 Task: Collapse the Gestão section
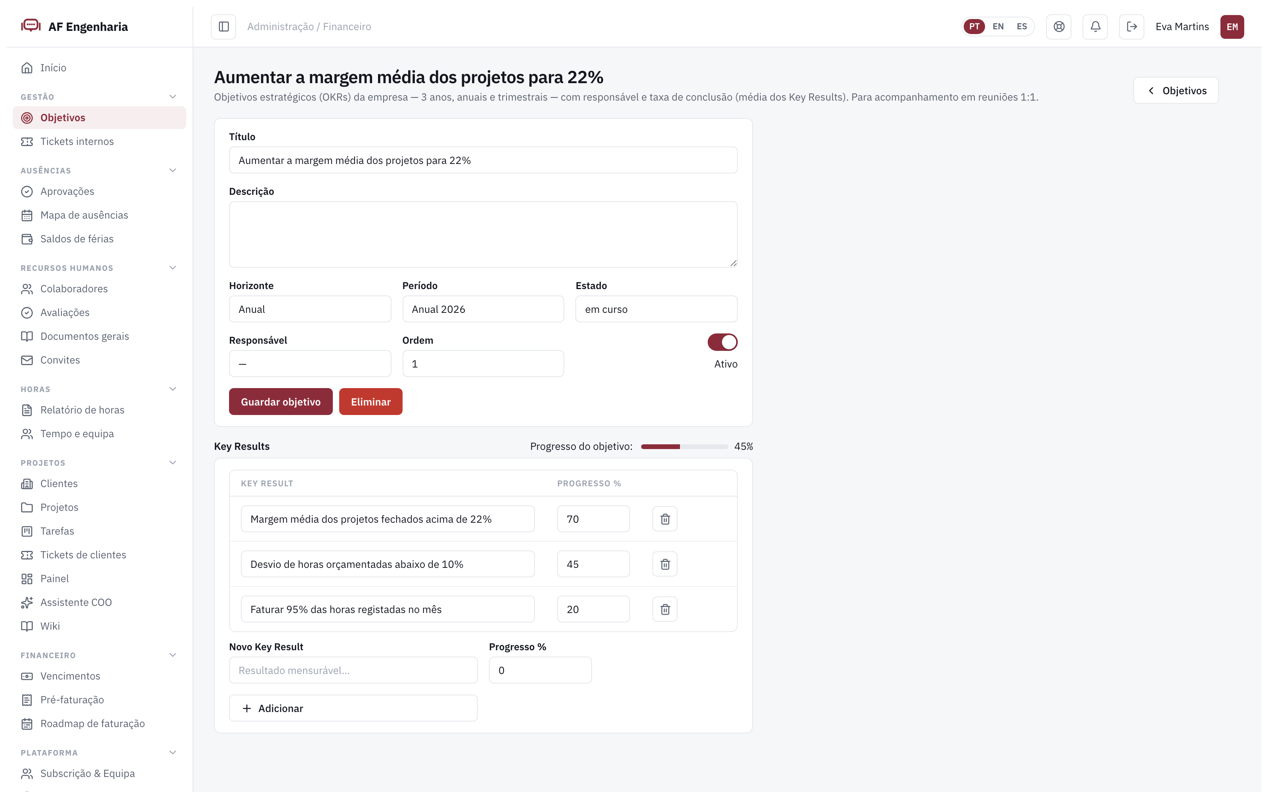click(173, 96)
